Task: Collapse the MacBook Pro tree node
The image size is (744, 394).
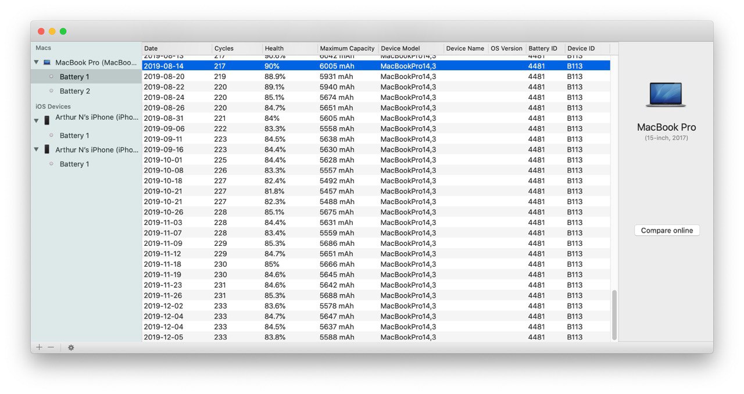Action: (x=36, y=62)
